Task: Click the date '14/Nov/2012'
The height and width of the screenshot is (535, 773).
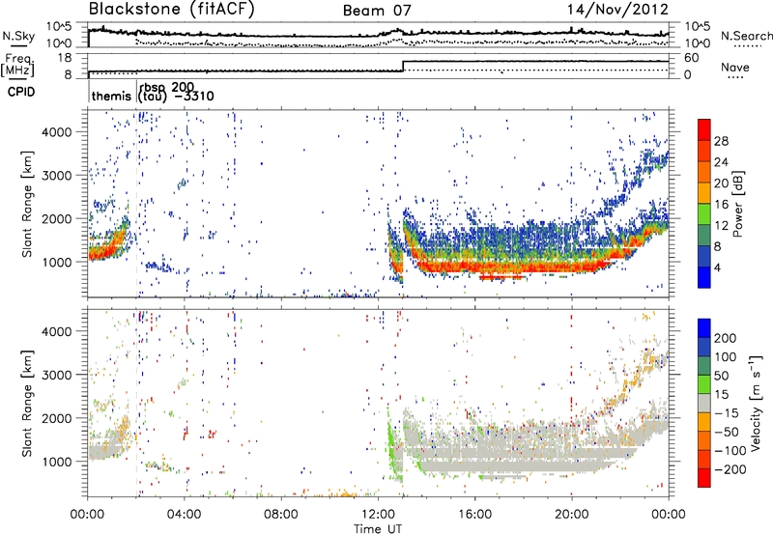Action: coord(617,10)
